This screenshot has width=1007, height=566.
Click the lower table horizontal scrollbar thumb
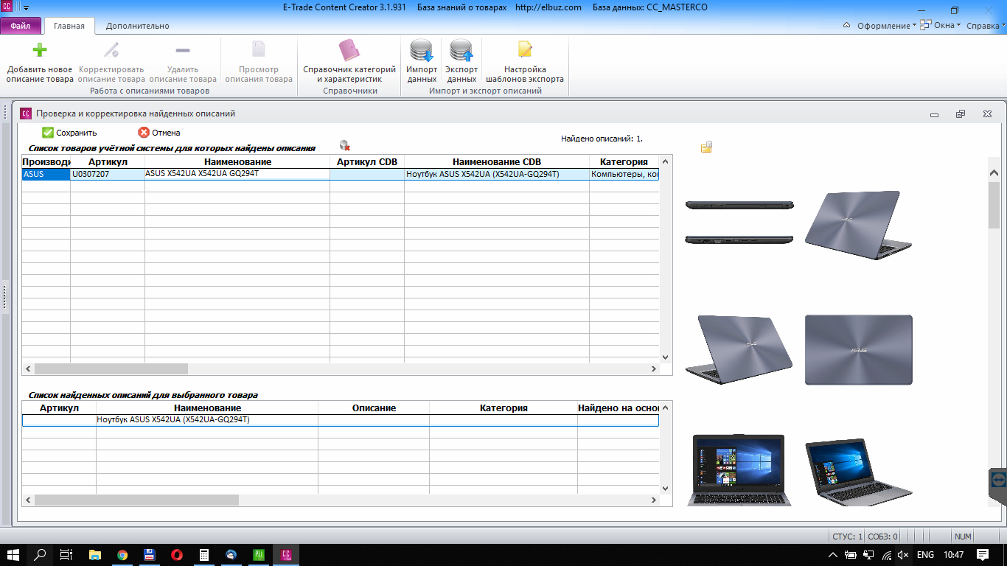point(137,500)
